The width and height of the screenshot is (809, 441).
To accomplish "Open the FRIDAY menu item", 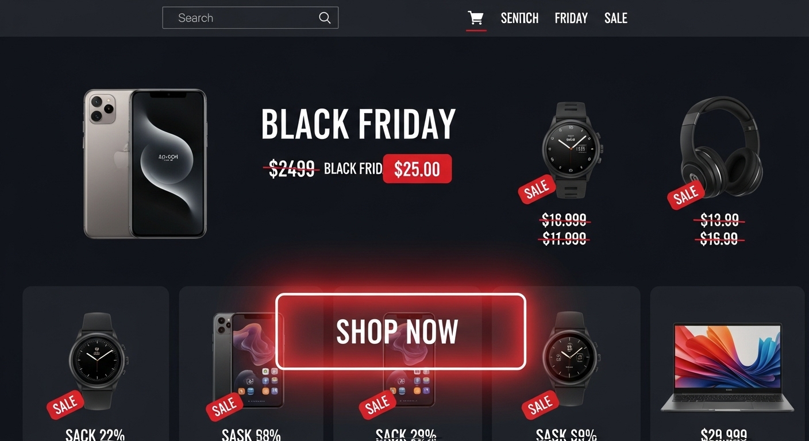I will click(571, 18).
